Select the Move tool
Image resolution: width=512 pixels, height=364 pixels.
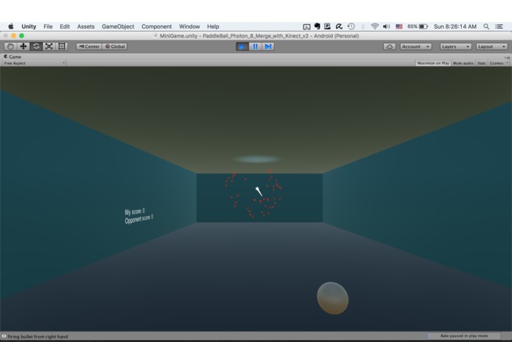23,46
